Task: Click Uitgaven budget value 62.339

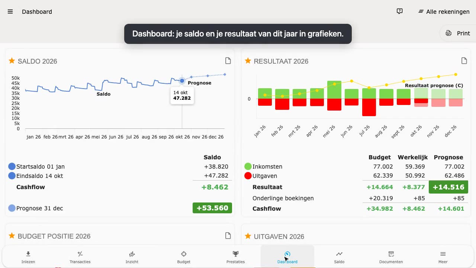Action: (383, 176)
